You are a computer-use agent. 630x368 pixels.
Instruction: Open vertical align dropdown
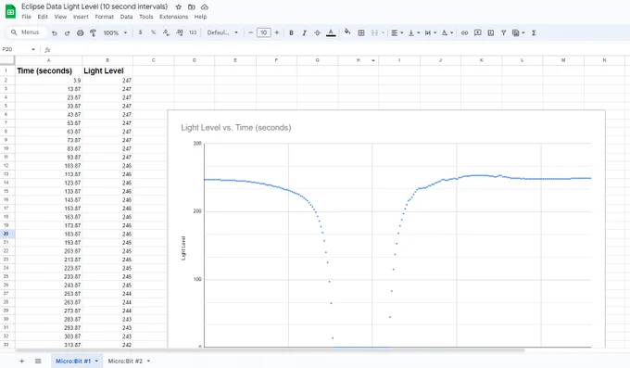(414, 33)
